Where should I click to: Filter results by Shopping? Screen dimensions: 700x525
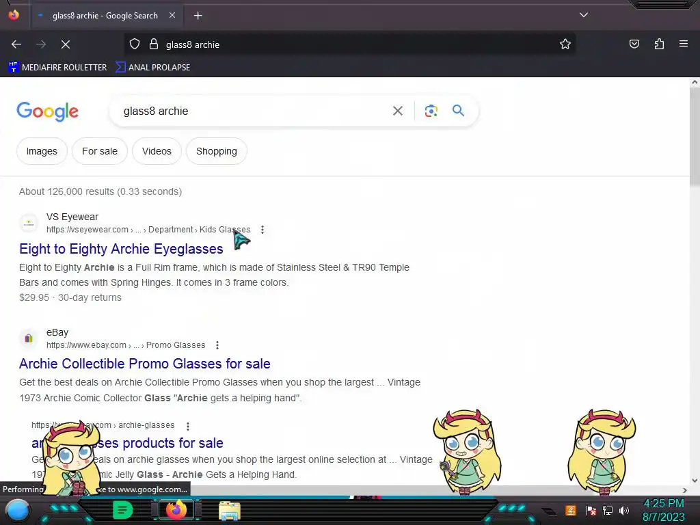click(x=217, y=151)
